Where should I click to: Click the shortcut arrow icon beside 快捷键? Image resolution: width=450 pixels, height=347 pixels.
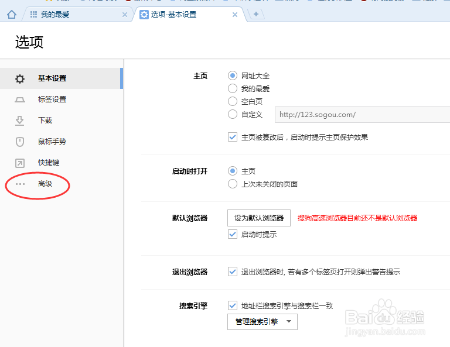pos(20,163)
